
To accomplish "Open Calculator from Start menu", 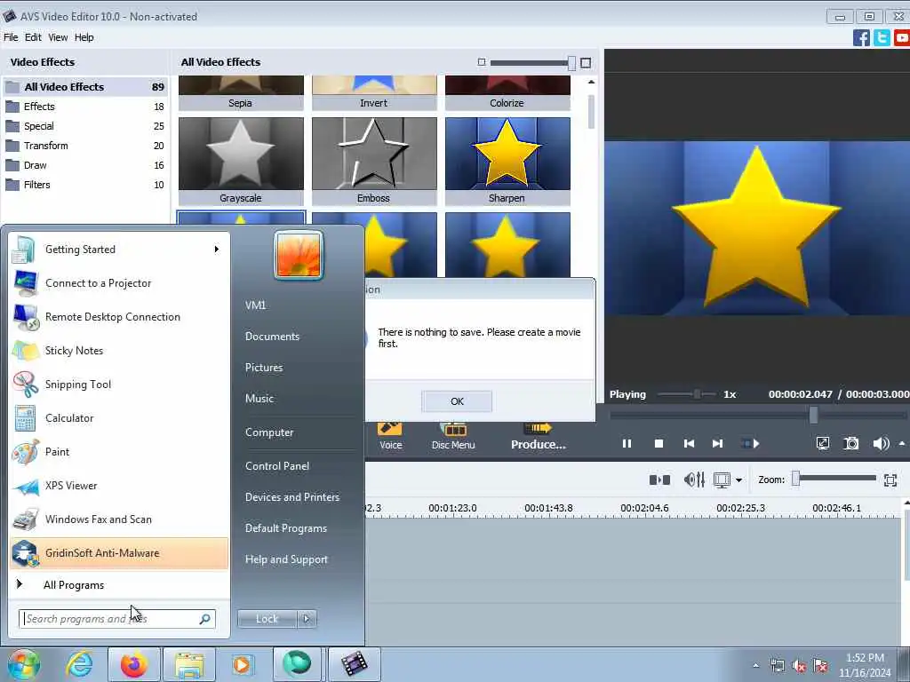I will pyautogui.click(x=119, y=418).
